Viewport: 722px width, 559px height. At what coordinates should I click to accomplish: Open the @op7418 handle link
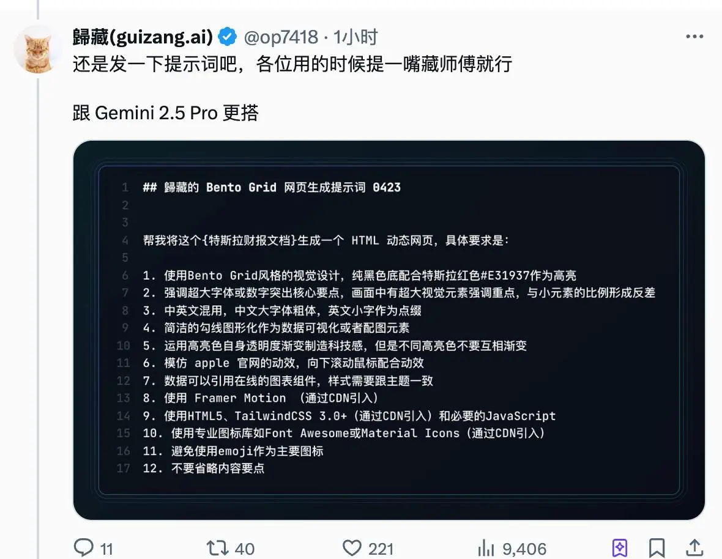281,37
